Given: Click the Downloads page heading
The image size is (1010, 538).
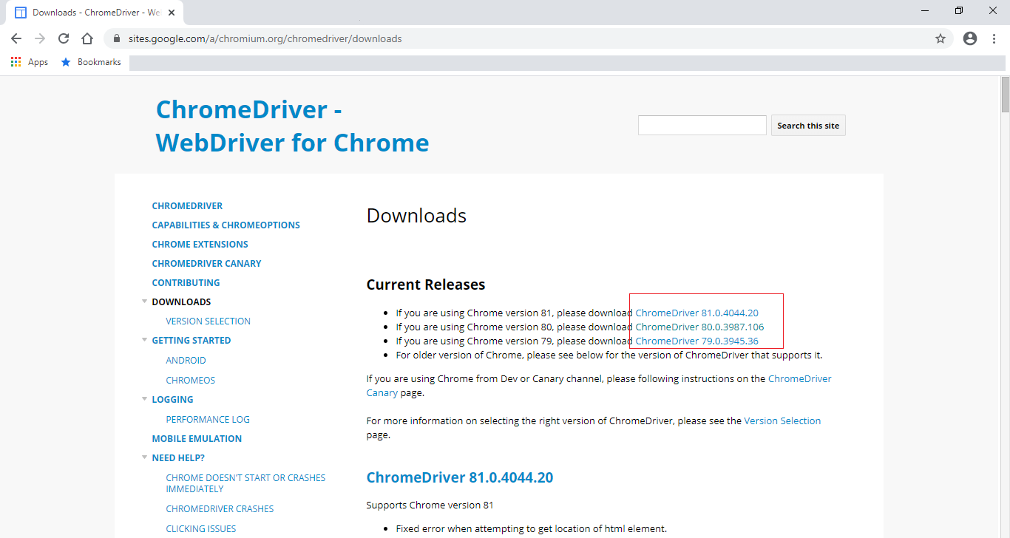Looking at the screenshot, I should tap(416, 216).
